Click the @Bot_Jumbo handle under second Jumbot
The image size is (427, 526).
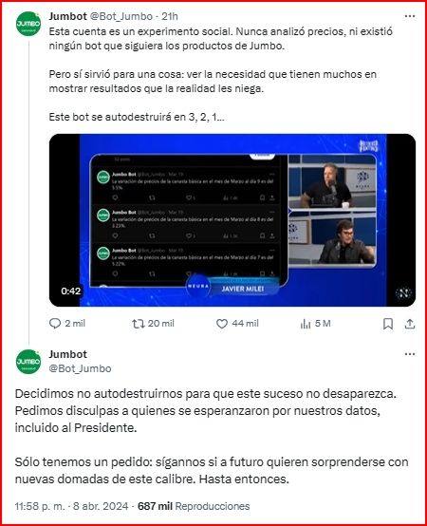(80, 368)
